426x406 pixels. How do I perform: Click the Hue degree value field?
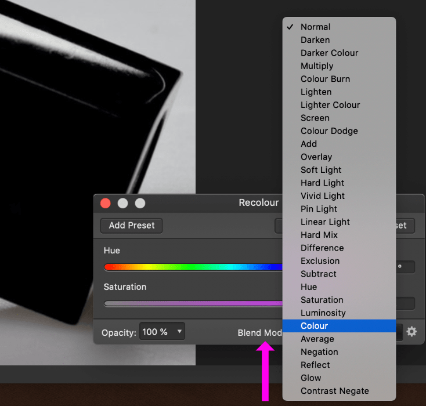(x=406, y=267)
